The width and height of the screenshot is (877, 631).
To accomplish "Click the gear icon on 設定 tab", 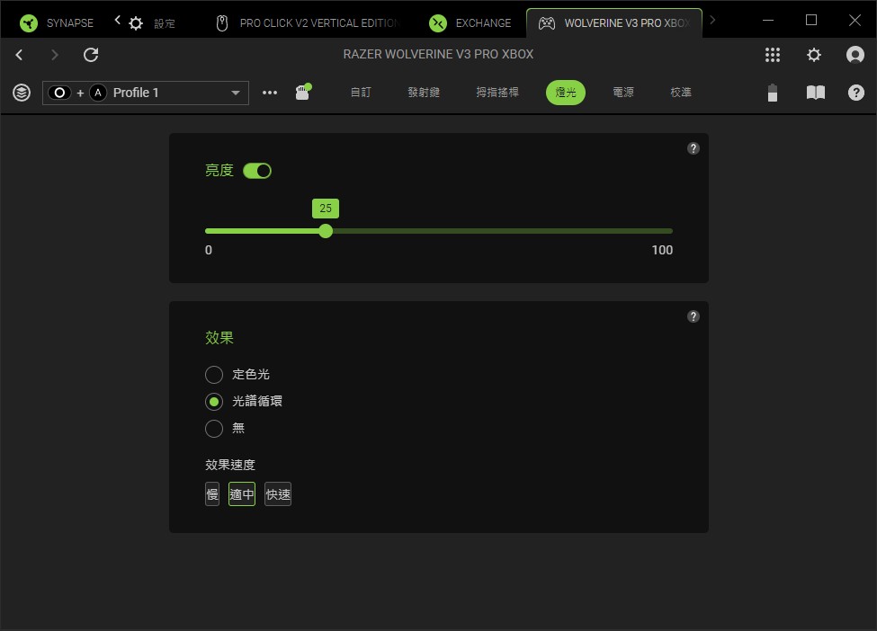I will point(136,22).
